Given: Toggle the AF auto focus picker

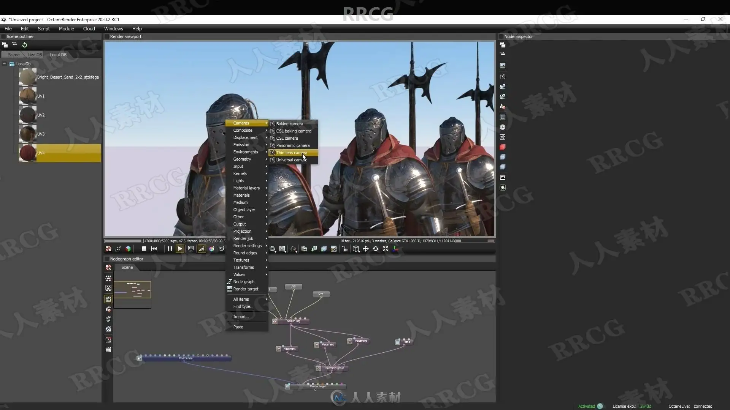Looking at the screenshot, I should click(x=202, y=249).
